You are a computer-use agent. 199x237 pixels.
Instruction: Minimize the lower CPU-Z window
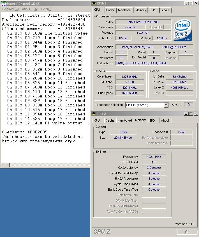click(186, 114)
